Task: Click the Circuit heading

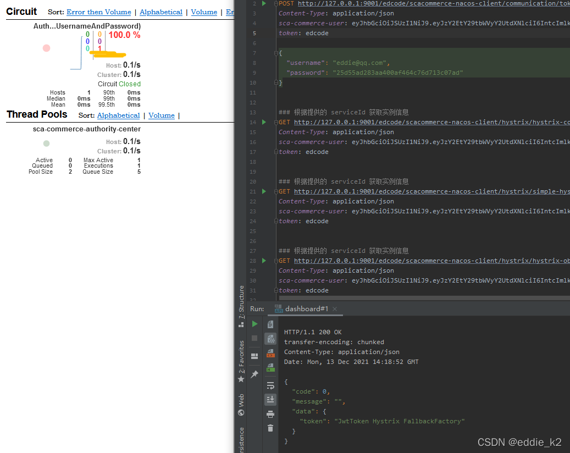Action: (21, 12)
